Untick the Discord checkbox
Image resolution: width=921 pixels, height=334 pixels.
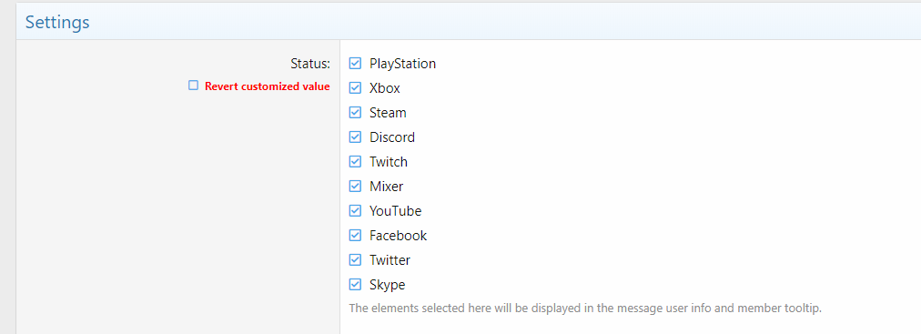coord(355,137)
